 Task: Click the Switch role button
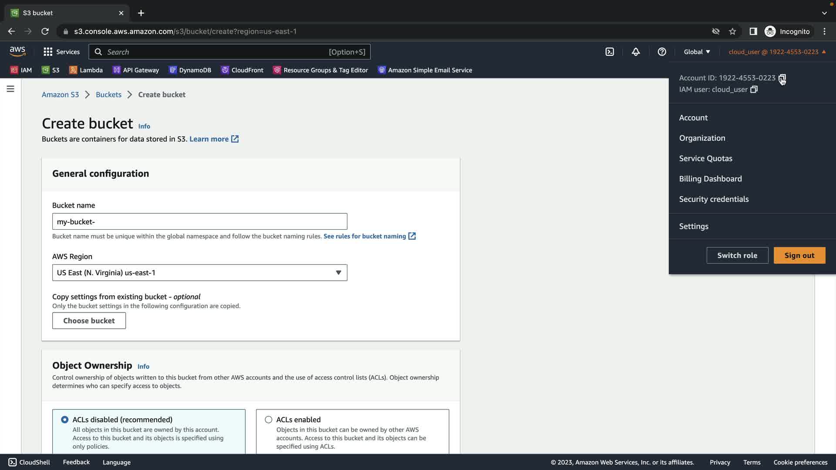(737, 255)
